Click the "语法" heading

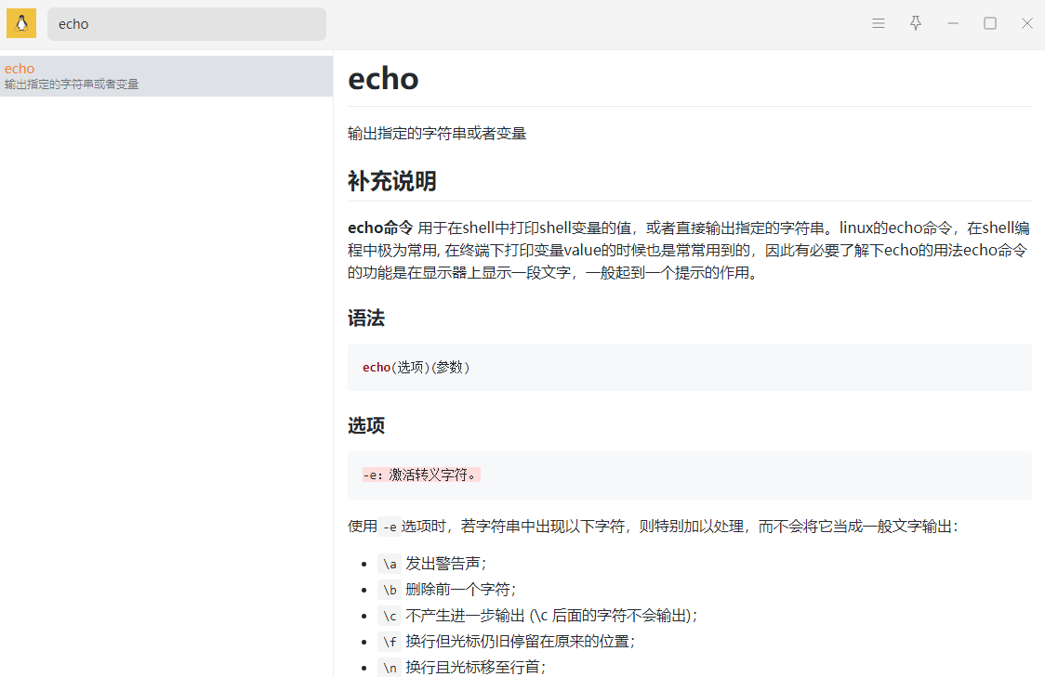pyautogui.click(x=366, y=319)
